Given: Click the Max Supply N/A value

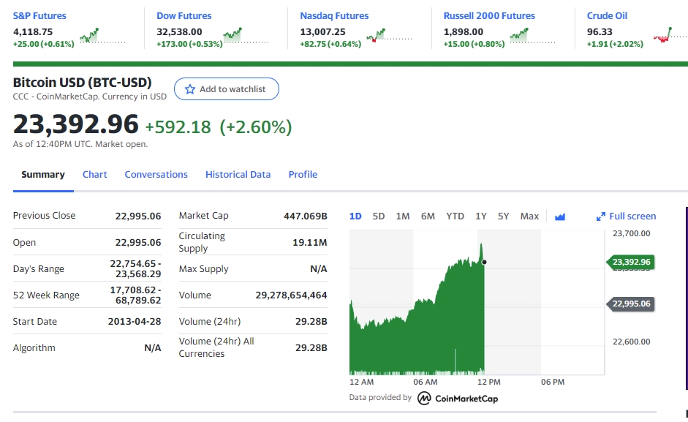Looking at the screenshot, I should tap(319, 268).
